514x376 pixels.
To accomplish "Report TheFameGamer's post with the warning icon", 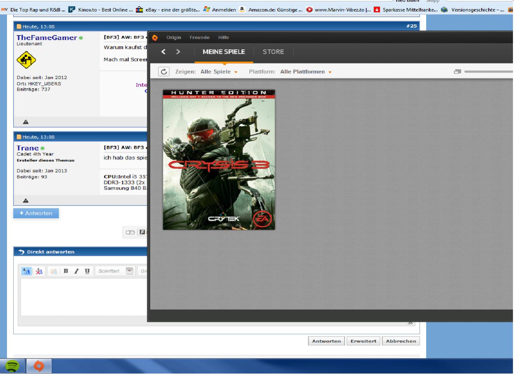I will point(26,122).
